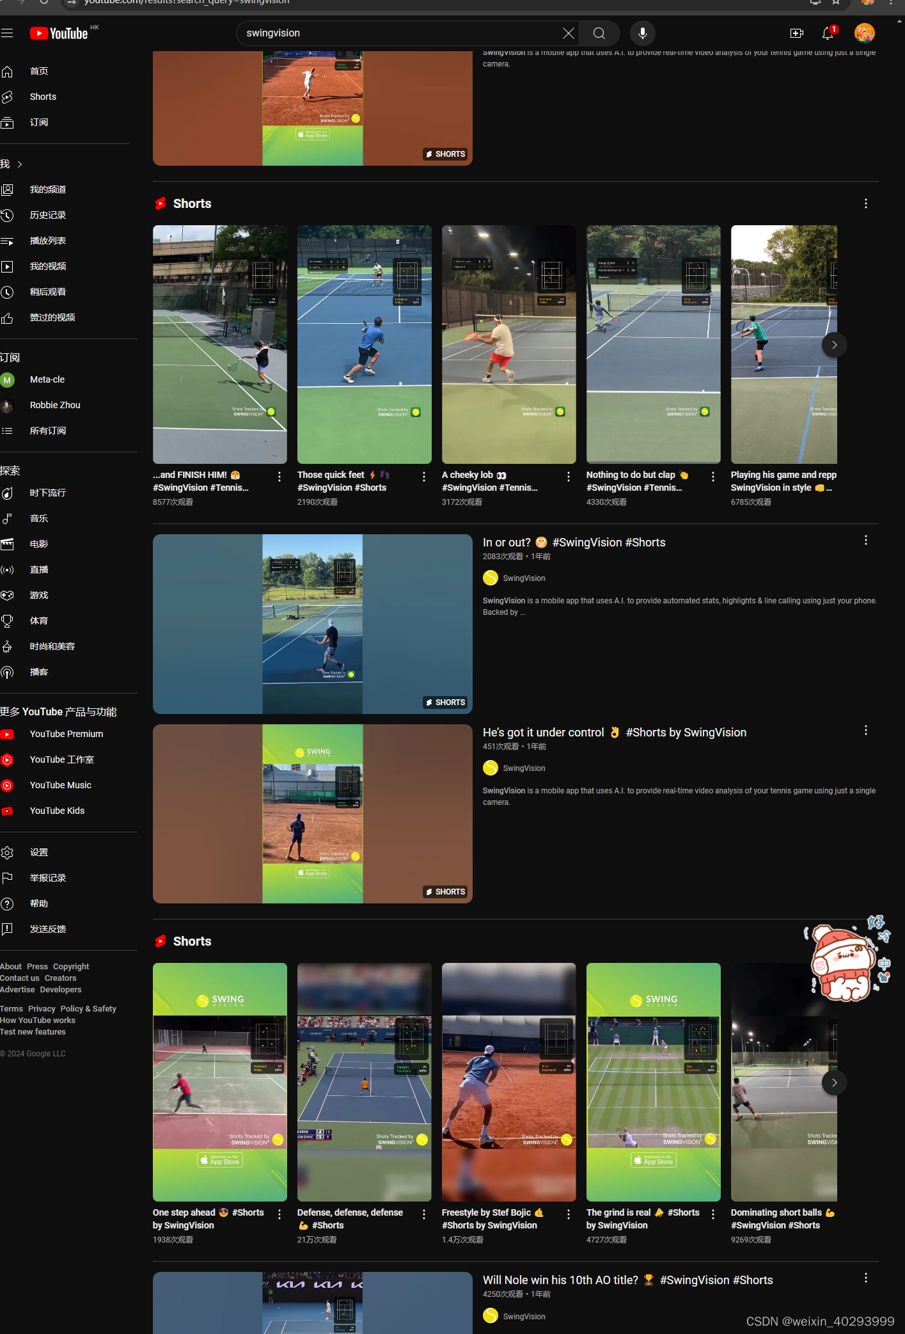Open SwingVision channel under 'In or out?'
The height and width of the screenshot is (1334, 905).
point(524,578)
